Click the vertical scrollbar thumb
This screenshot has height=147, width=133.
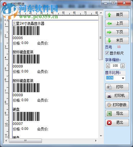tap(101, 38)
